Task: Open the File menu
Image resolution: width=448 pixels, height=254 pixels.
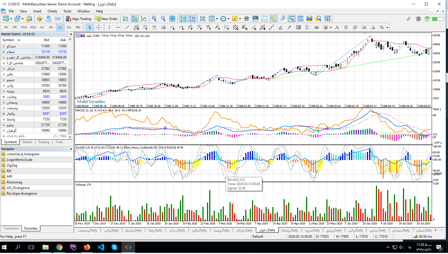Action: click(x=11, y=11)
